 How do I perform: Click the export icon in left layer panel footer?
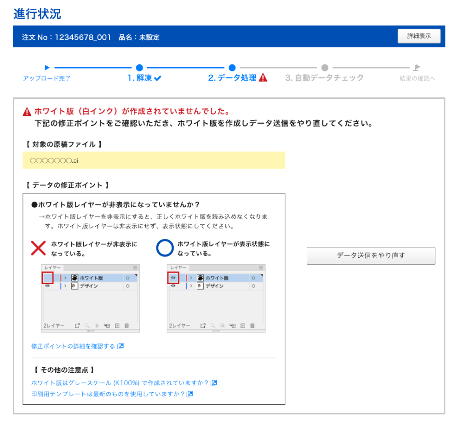77,325
